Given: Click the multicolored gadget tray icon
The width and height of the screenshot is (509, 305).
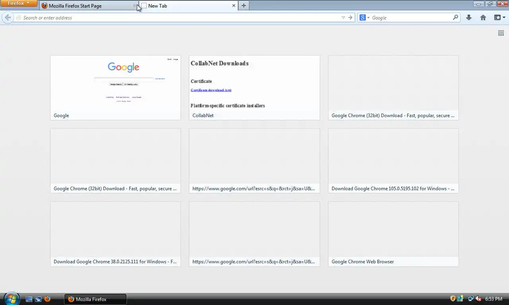Looking at the screenshot, I should click(460, 299).
